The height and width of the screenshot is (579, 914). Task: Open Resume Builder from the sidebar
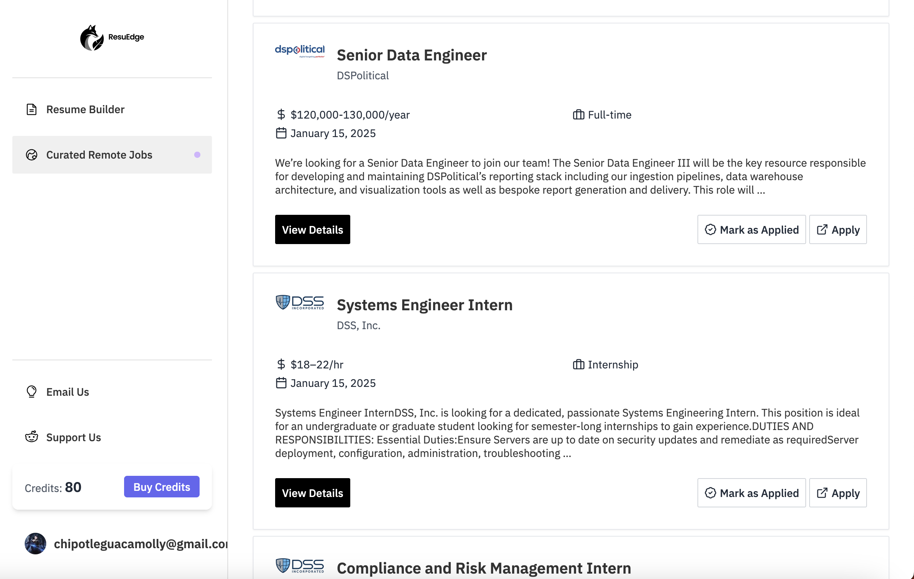tap(112, 109)
